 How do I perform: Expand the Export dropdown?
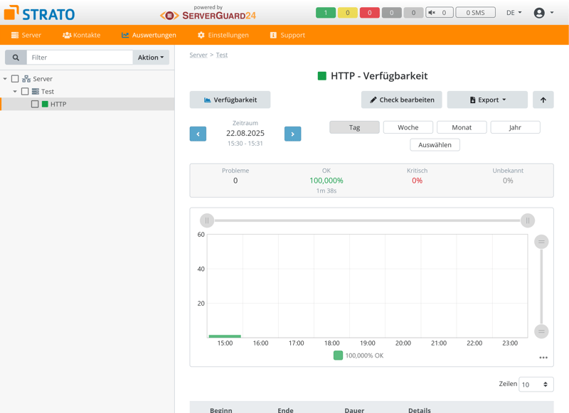coord(487,100)
